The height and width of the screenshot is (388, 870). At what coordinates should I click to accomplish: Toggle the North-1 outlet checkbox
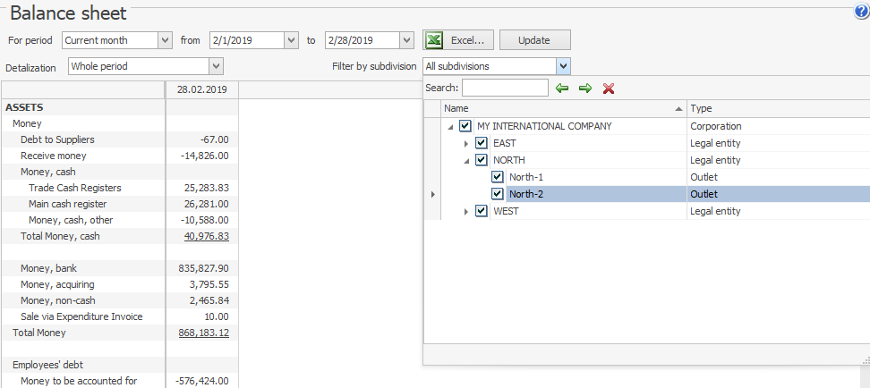pos(498,177)
